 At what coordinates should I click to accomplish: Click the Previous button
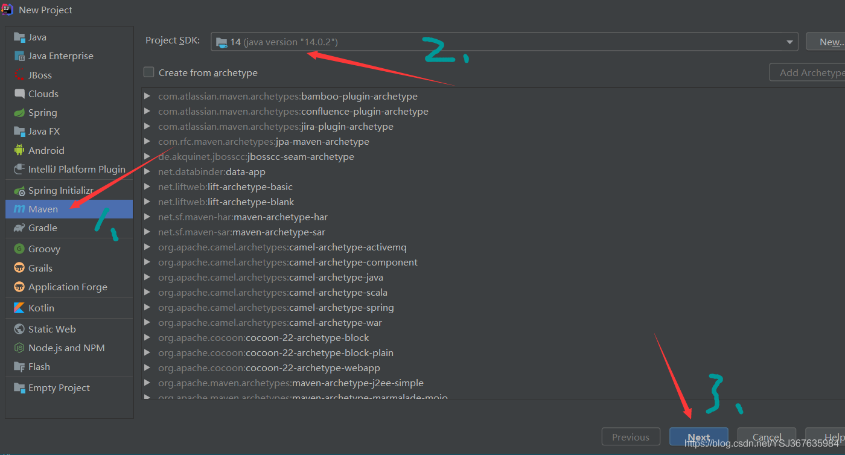tap(631, 437)
